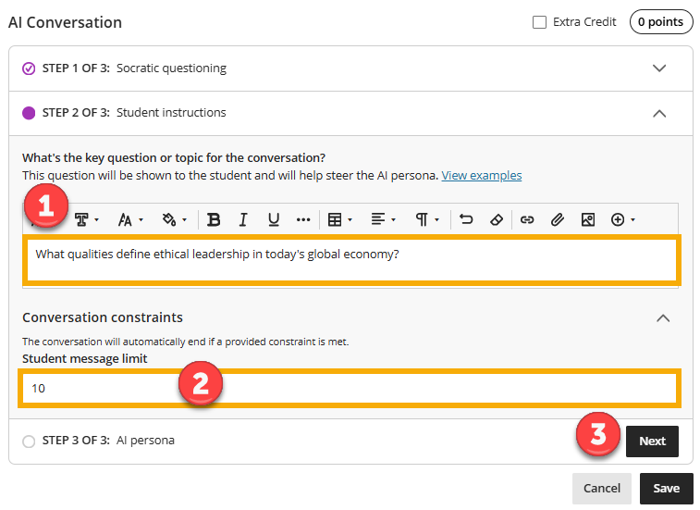Attach a file with the paperclip icon
The image size is (700, 510).
pos(557,219)
